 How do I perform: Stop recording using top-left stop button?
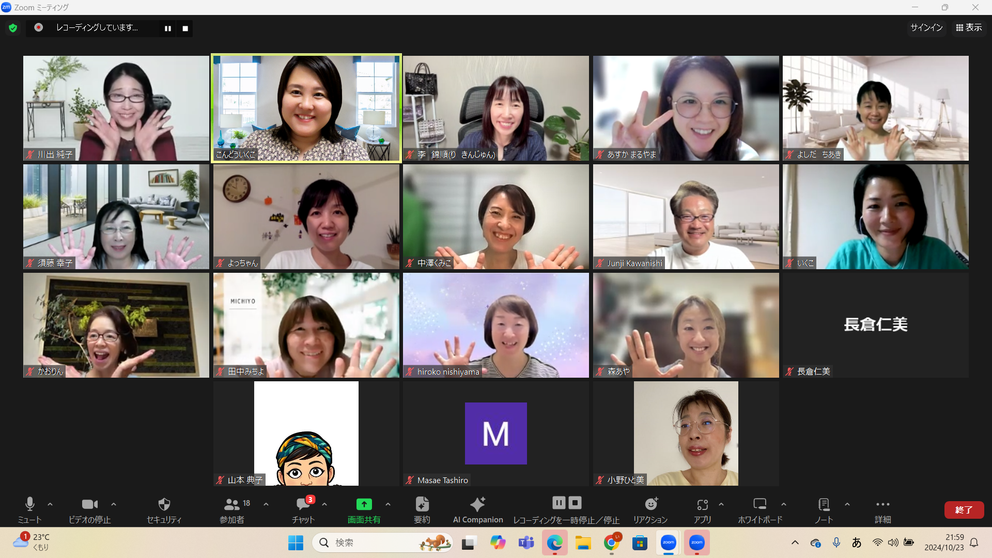coord(185,28)
